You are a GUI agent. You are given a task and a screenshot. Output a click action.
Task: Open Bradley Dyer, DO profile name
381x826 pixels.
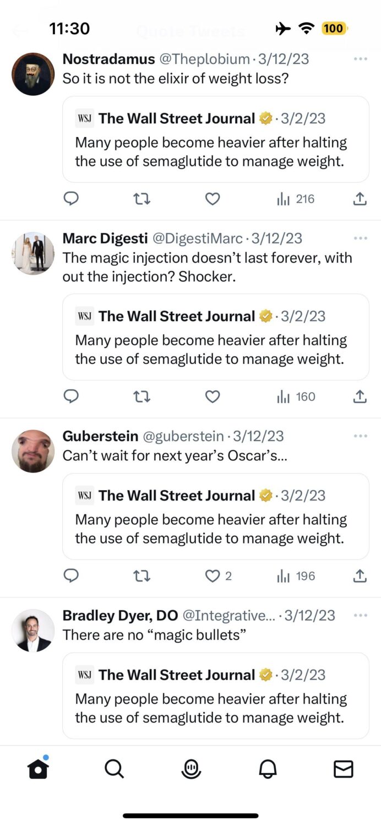[119, 615]
